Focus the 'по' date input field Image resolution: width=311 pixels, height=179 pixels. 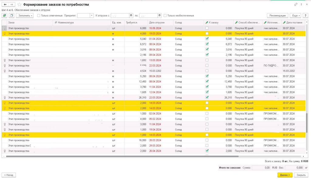149,15
